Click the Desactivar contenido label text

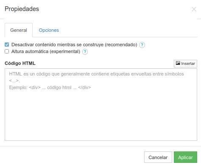tap(74, 45)
